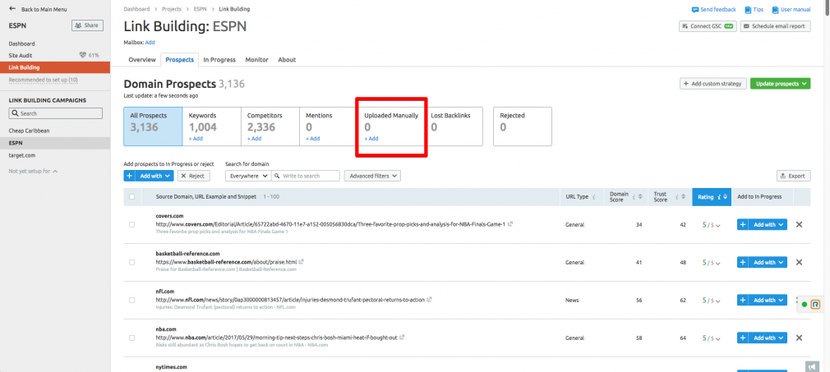Viewport: 830px width, 372px height.
Task: Click the megaphone icon at bottom right
Action: [x=811, y=366]
